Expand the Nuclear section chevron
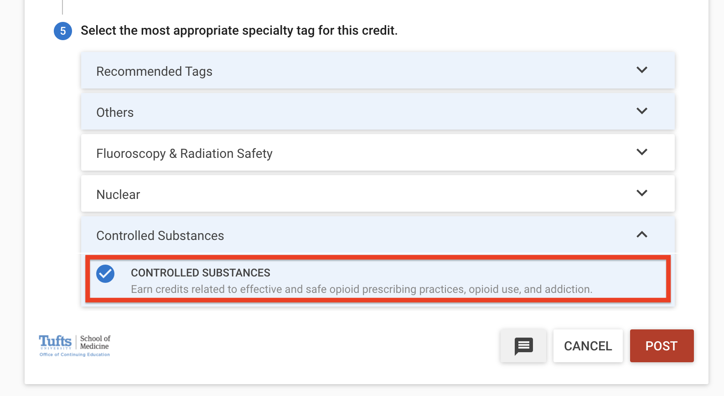 (642, 193)
